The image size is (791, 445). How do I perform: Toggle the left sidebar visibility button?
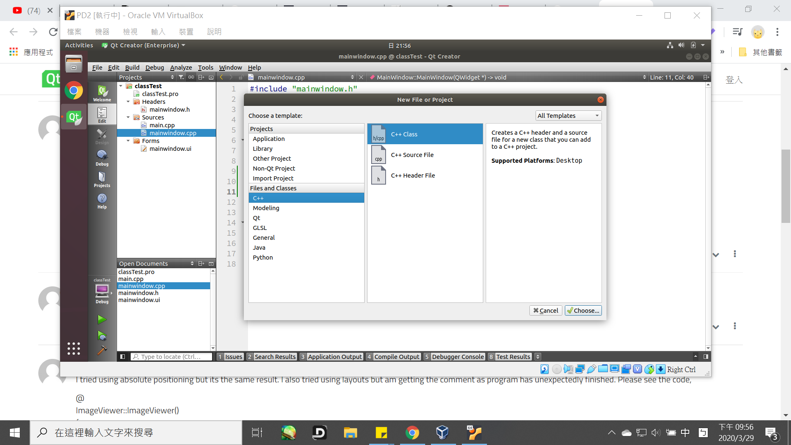tap(122, 357)
